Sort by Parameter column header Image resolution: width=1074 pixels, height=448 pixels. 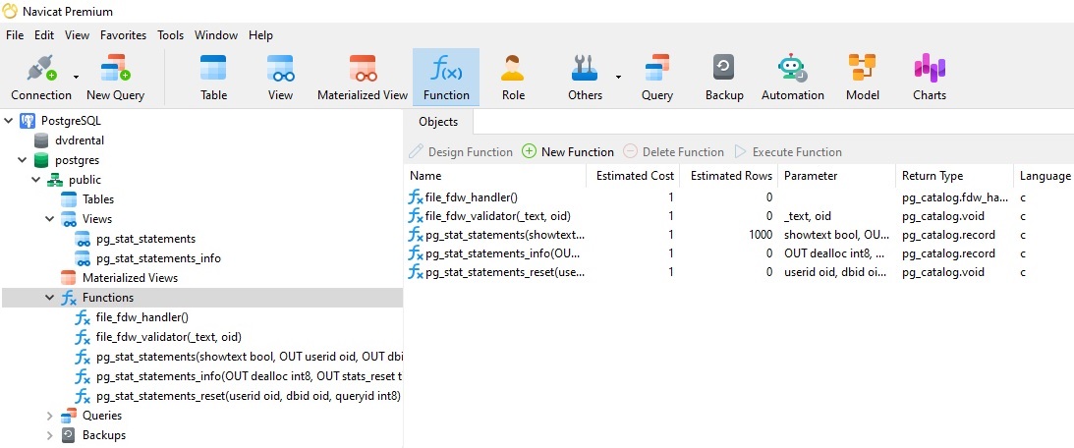coord(837,176)
